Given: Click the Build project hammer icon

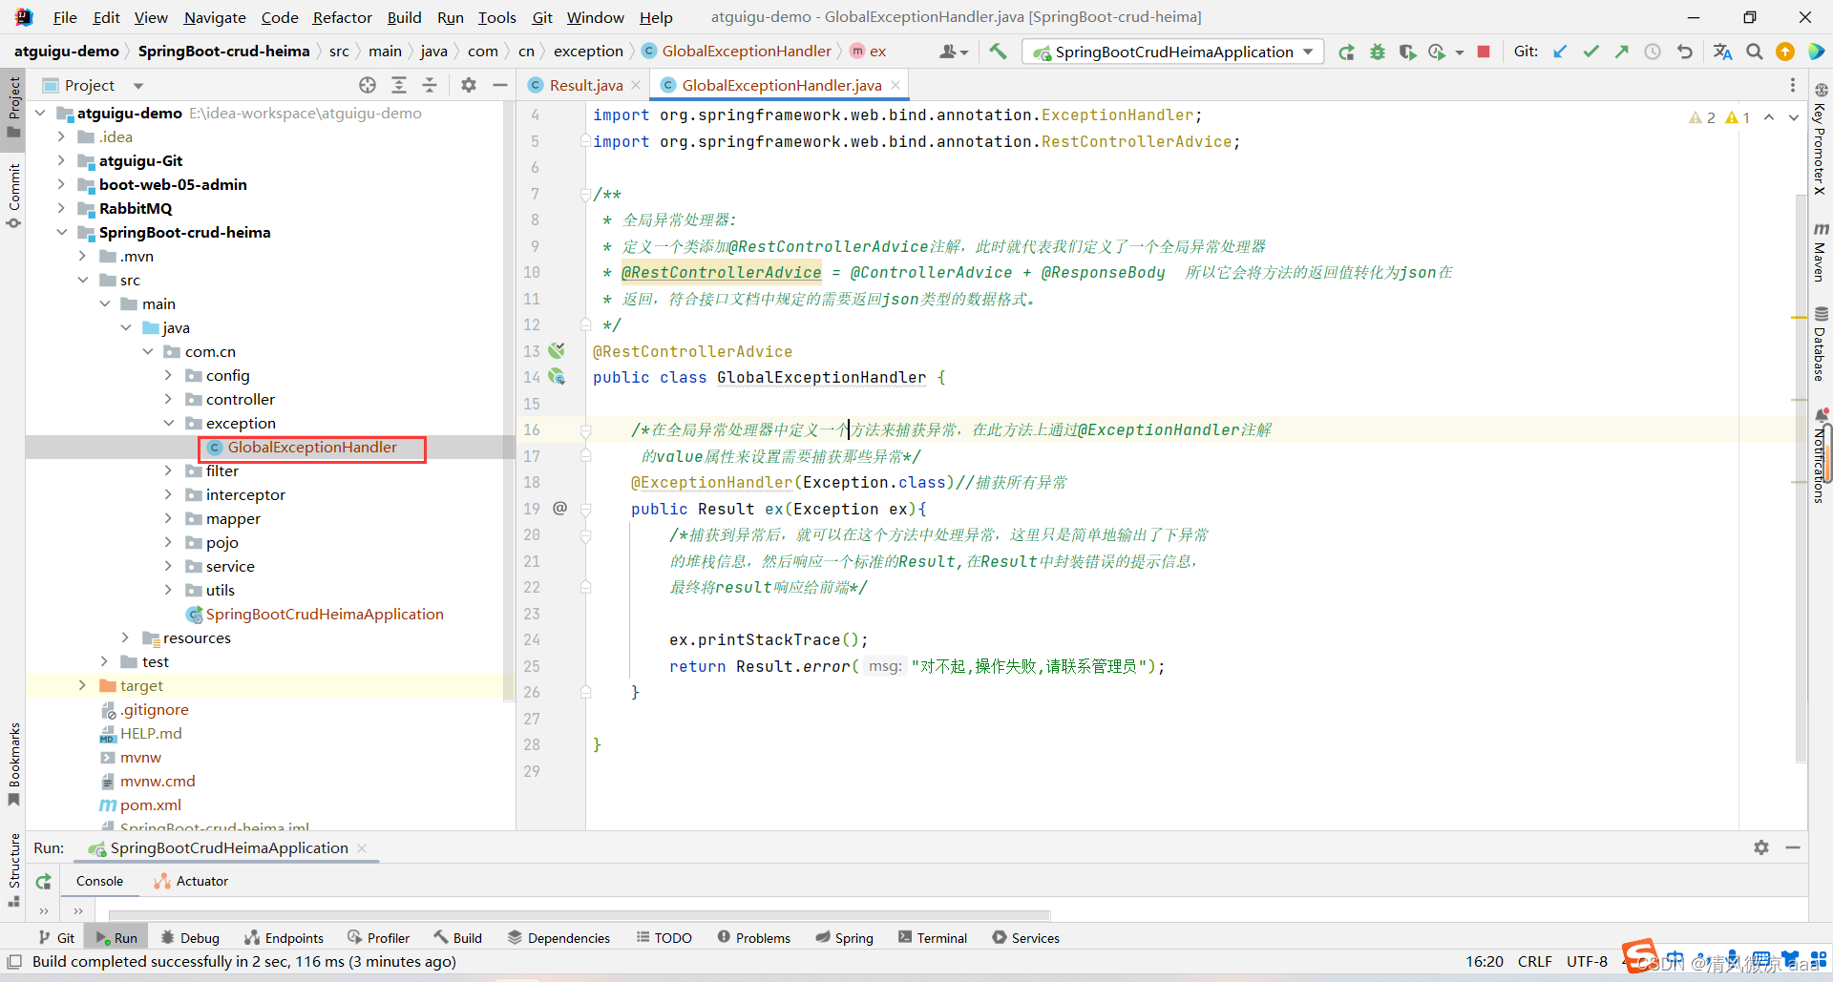Looking at the screenshot, I should pos(998,52).
